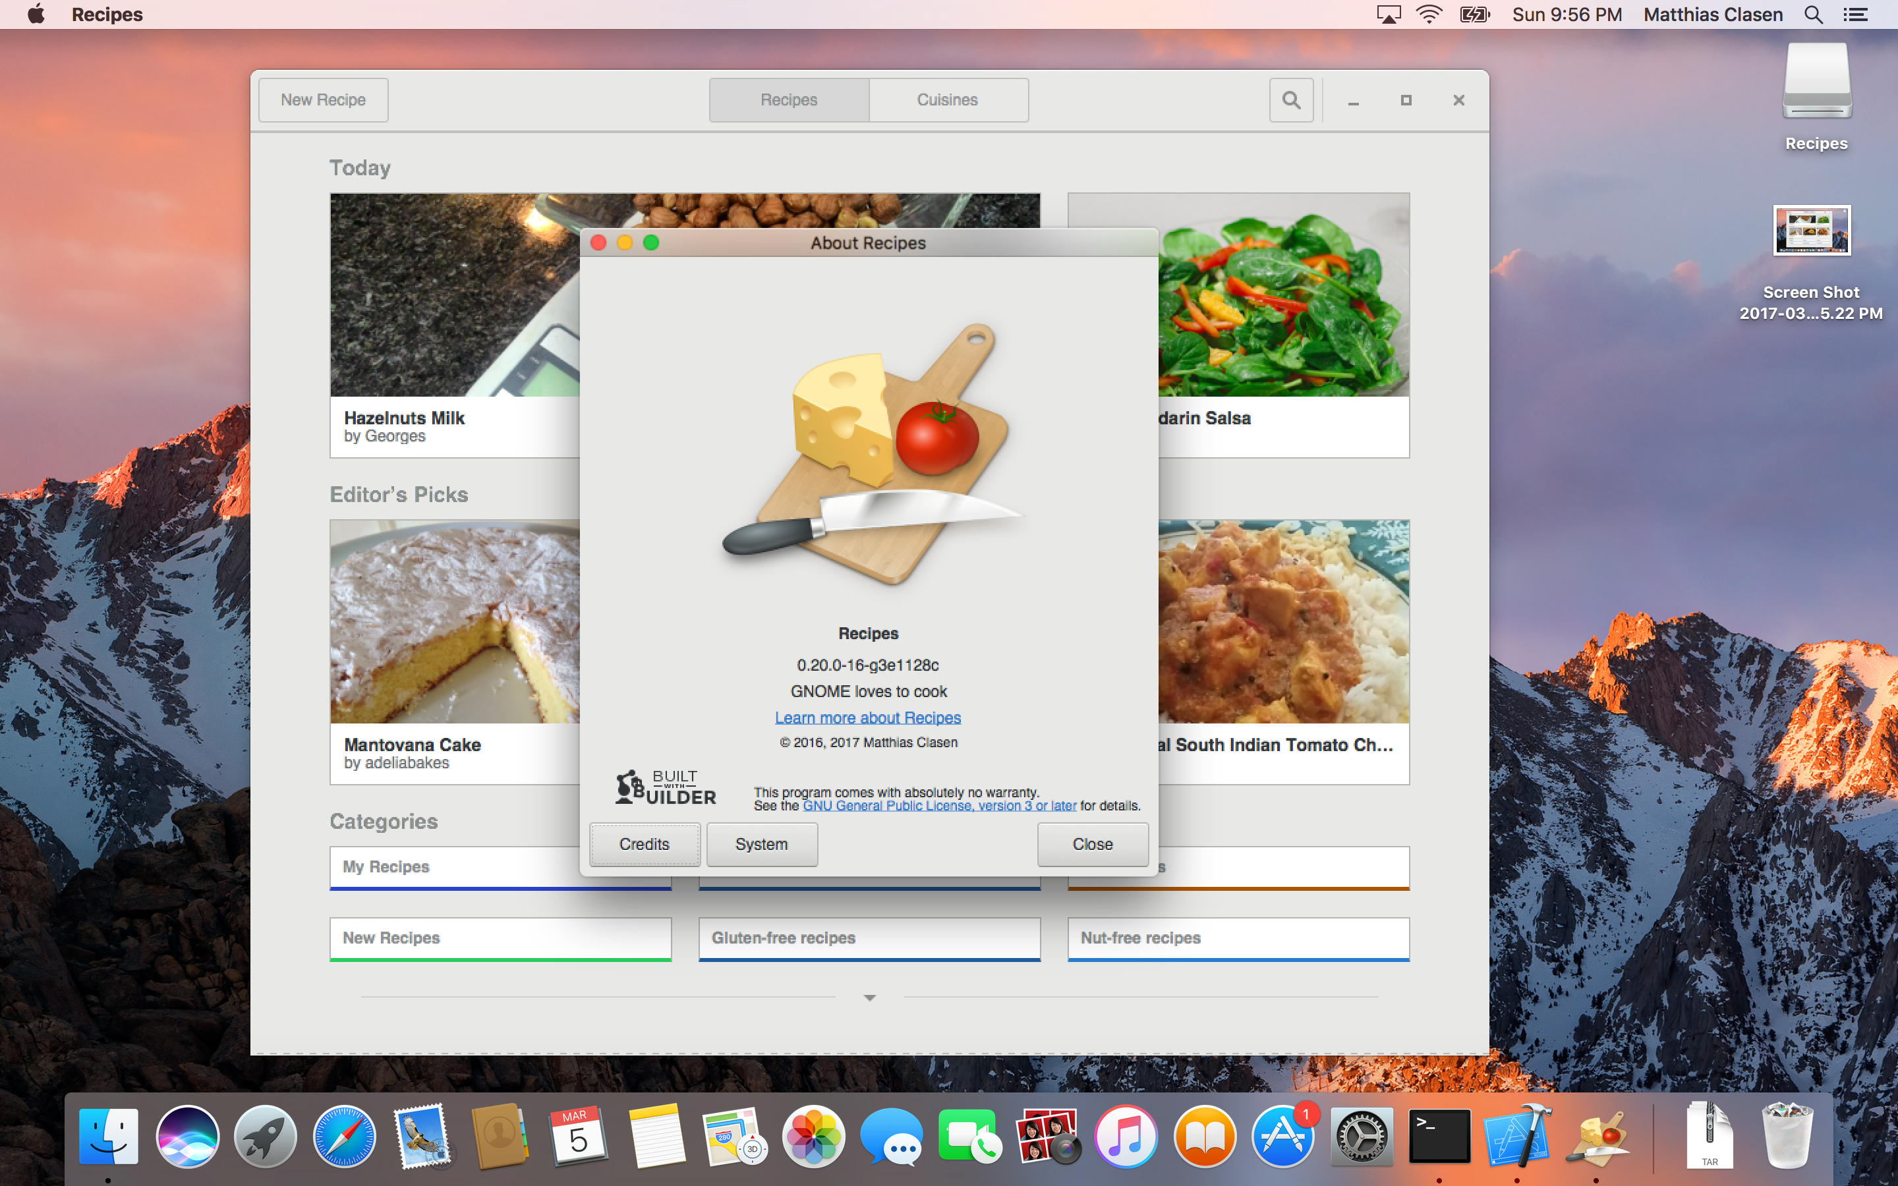Image resolution: width=1898 pixels, height=1186 pixels.
Task: Open Photo Booth icon in dock
Action: click(x=1048, y=1136)
